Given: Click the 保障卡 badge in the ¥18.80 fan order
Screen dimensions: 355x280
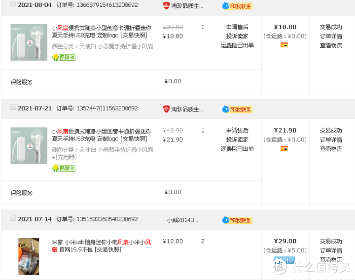Looking at the screenshot, I should (x=64, y=57).
